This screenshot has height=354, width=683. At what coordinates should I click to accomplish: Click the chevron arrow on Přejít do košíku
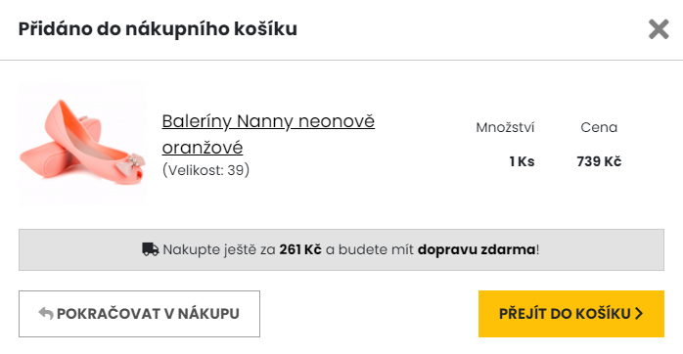[x=639, y=314]
